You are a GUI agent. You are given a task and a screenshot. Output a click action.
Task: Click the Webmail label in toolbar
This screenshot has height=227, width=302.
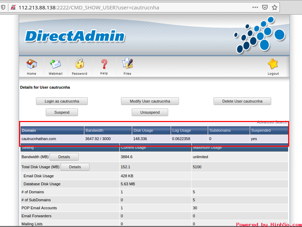click(55, 74)
